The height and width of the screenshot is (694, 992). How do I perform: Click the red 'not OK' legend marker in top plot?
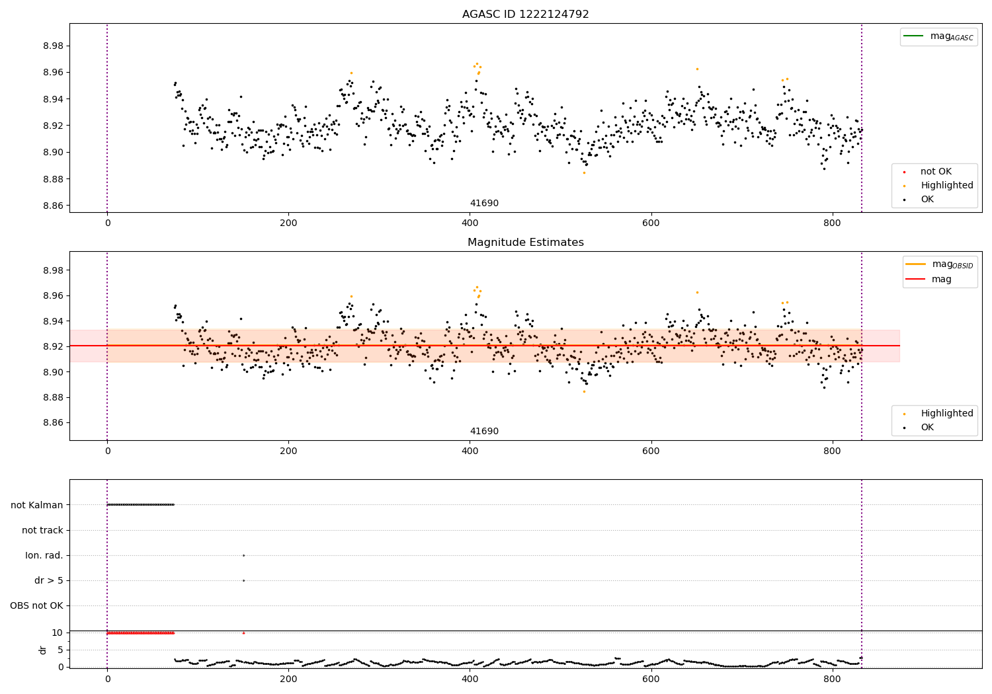pos(904,172)
